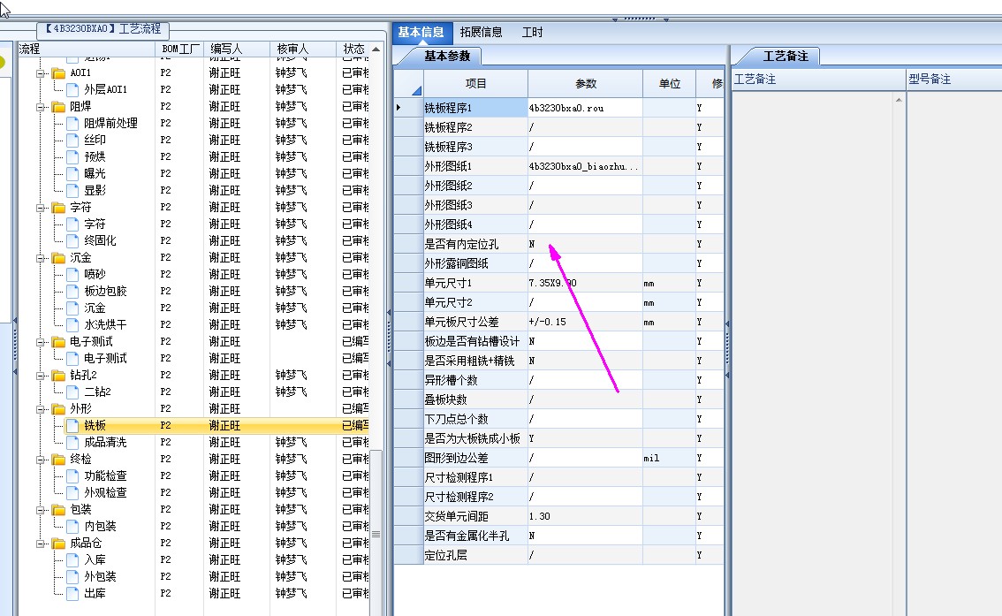Click the 二钻2 document icon
The image size is (1002, 616).
72,392
